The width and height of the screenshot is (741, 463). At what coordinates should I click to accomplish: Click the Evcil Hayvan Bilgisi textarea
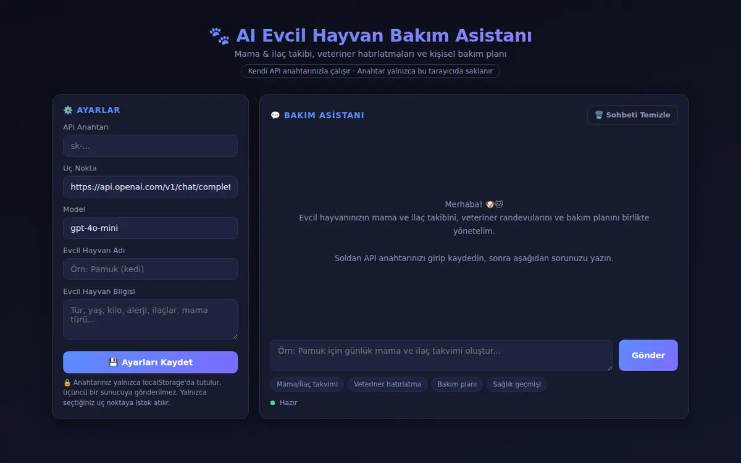click(150, 319)
